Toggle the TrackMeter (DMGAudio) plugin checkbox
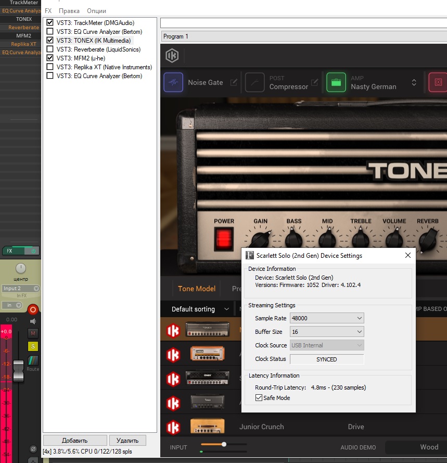The width and height of the screenshot is (447, 463). (x=50, y=22)
